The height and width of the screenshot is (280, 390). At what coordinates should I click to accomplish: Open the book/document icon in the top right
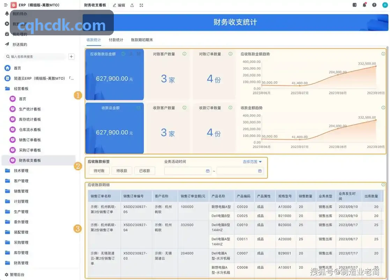point(354,5)
